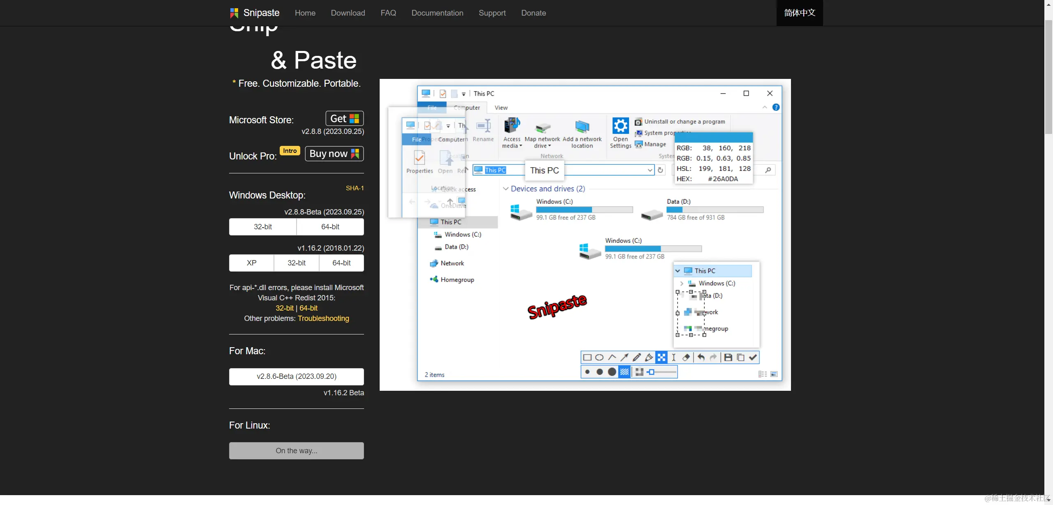Collapse the Devices and drives group

point(506,189)
